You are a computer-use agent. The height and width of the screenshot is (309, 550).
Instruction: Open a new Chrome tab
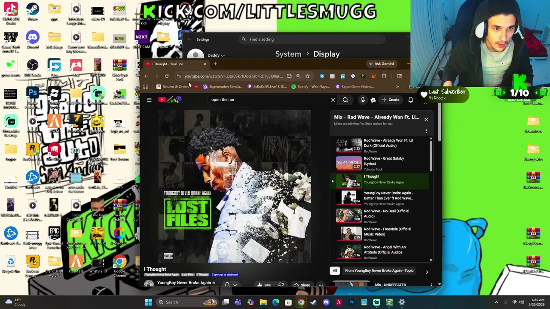coord(215,64)
